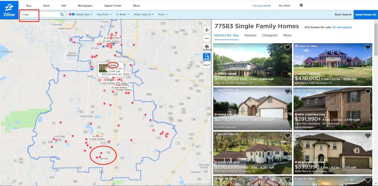Screen dimensions: 378x186
Task: Click the 77583 search input field
Action: point(40,14)
